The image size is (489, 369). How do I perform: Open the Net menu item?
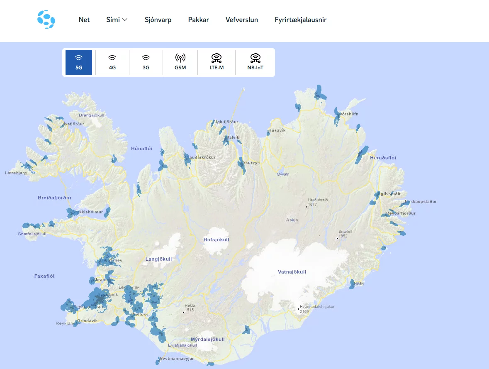pos(84,19)
